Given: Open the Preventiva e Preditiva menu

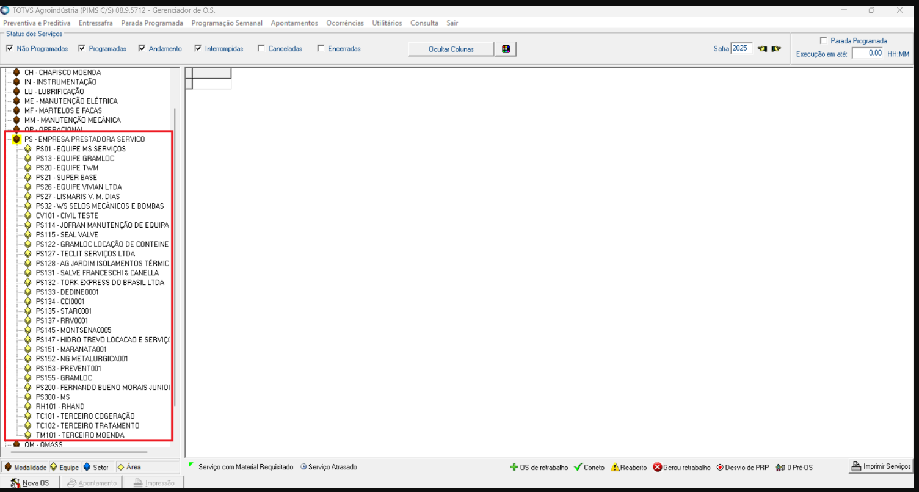Looking at the screenshot, I should 37,23.
